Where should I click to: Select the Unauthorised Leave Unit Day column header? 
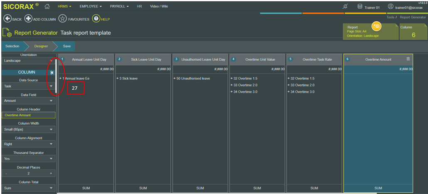200,59
